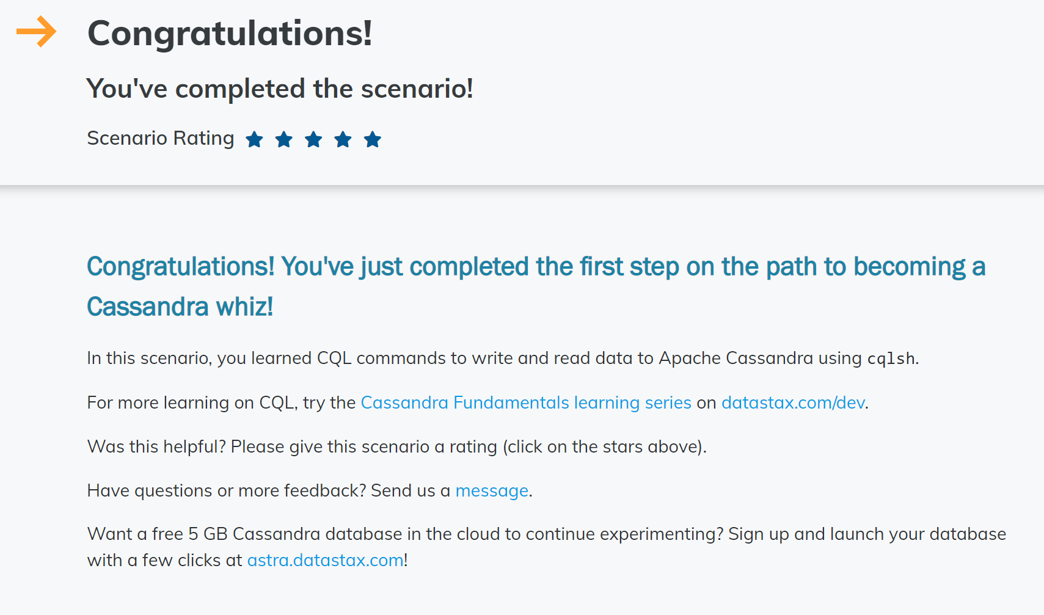
Task: Send feedback using the message link
Action: (x=491, y=490)
